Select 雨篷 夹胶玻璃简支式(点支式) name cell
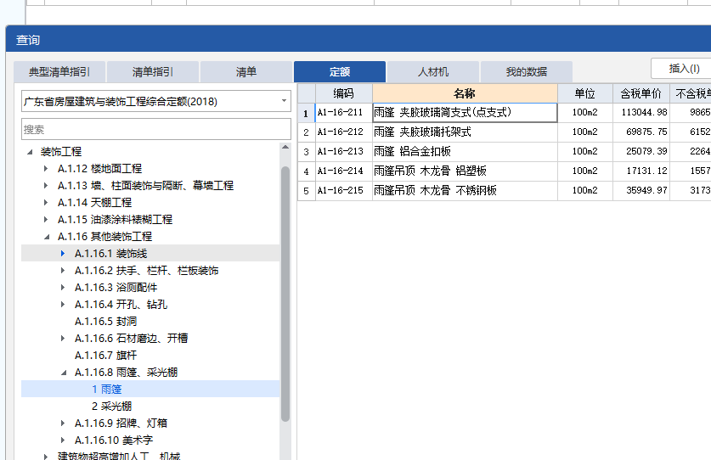Screen dimensions: 711x460 tap(465, 113)
